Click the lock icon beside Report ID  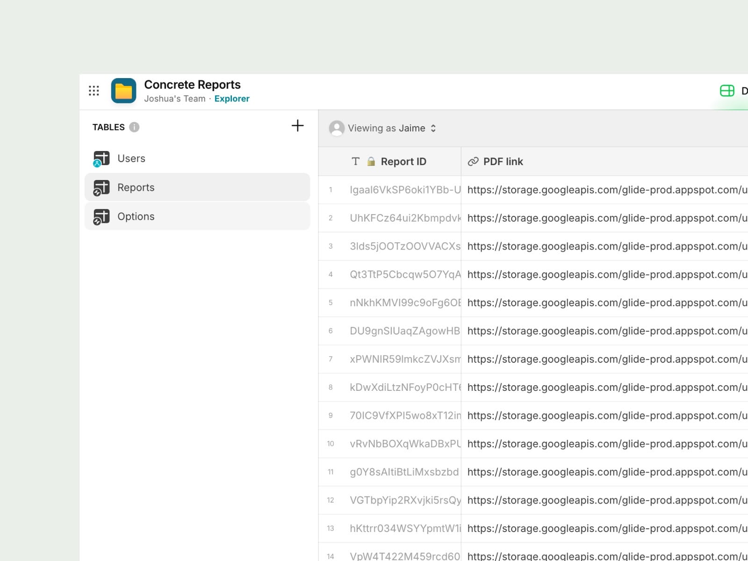click(371, 161)
